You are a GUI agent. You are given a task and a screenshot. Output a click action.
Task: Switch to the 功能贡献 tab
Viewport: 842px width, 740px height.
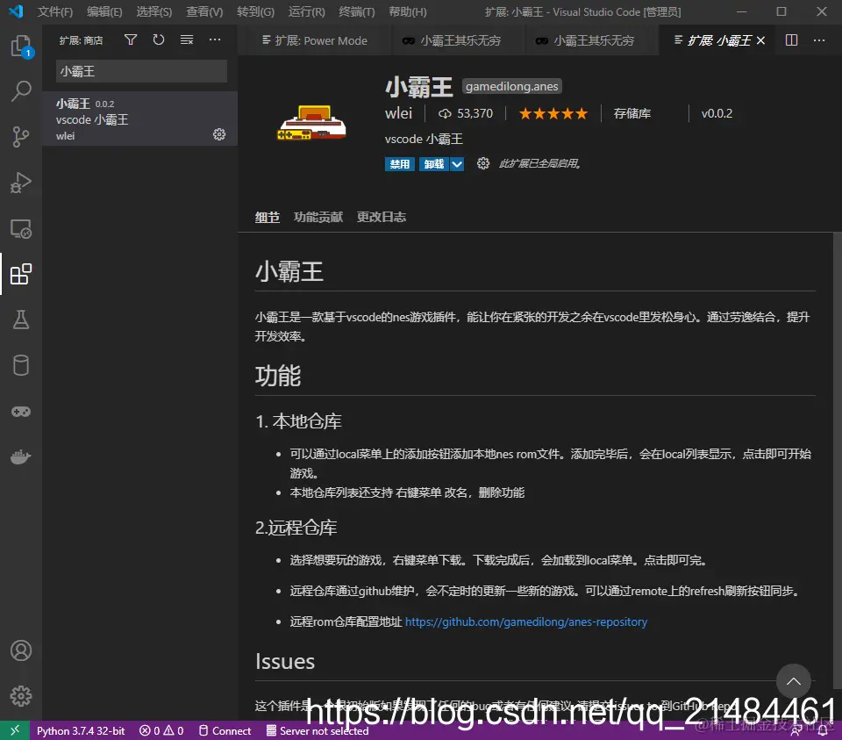tap(318, 217)
